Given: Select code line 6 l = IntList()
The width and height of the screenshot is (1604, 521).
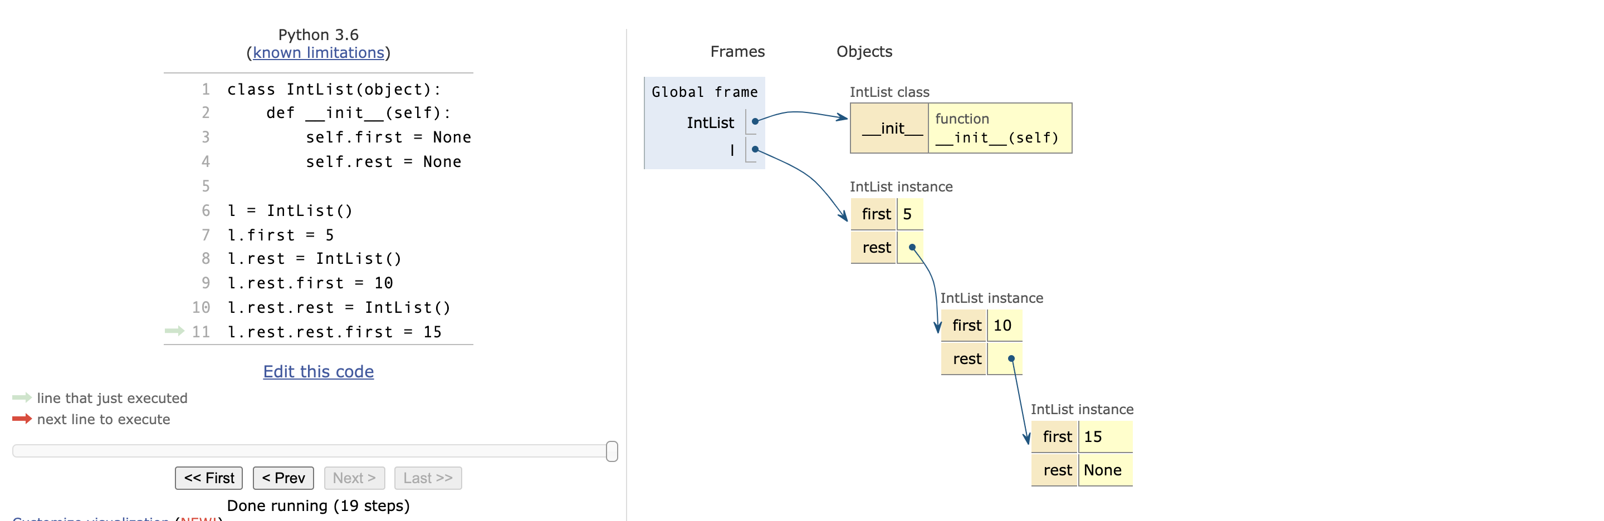Looking at the screenshot, I should [290, 211].
